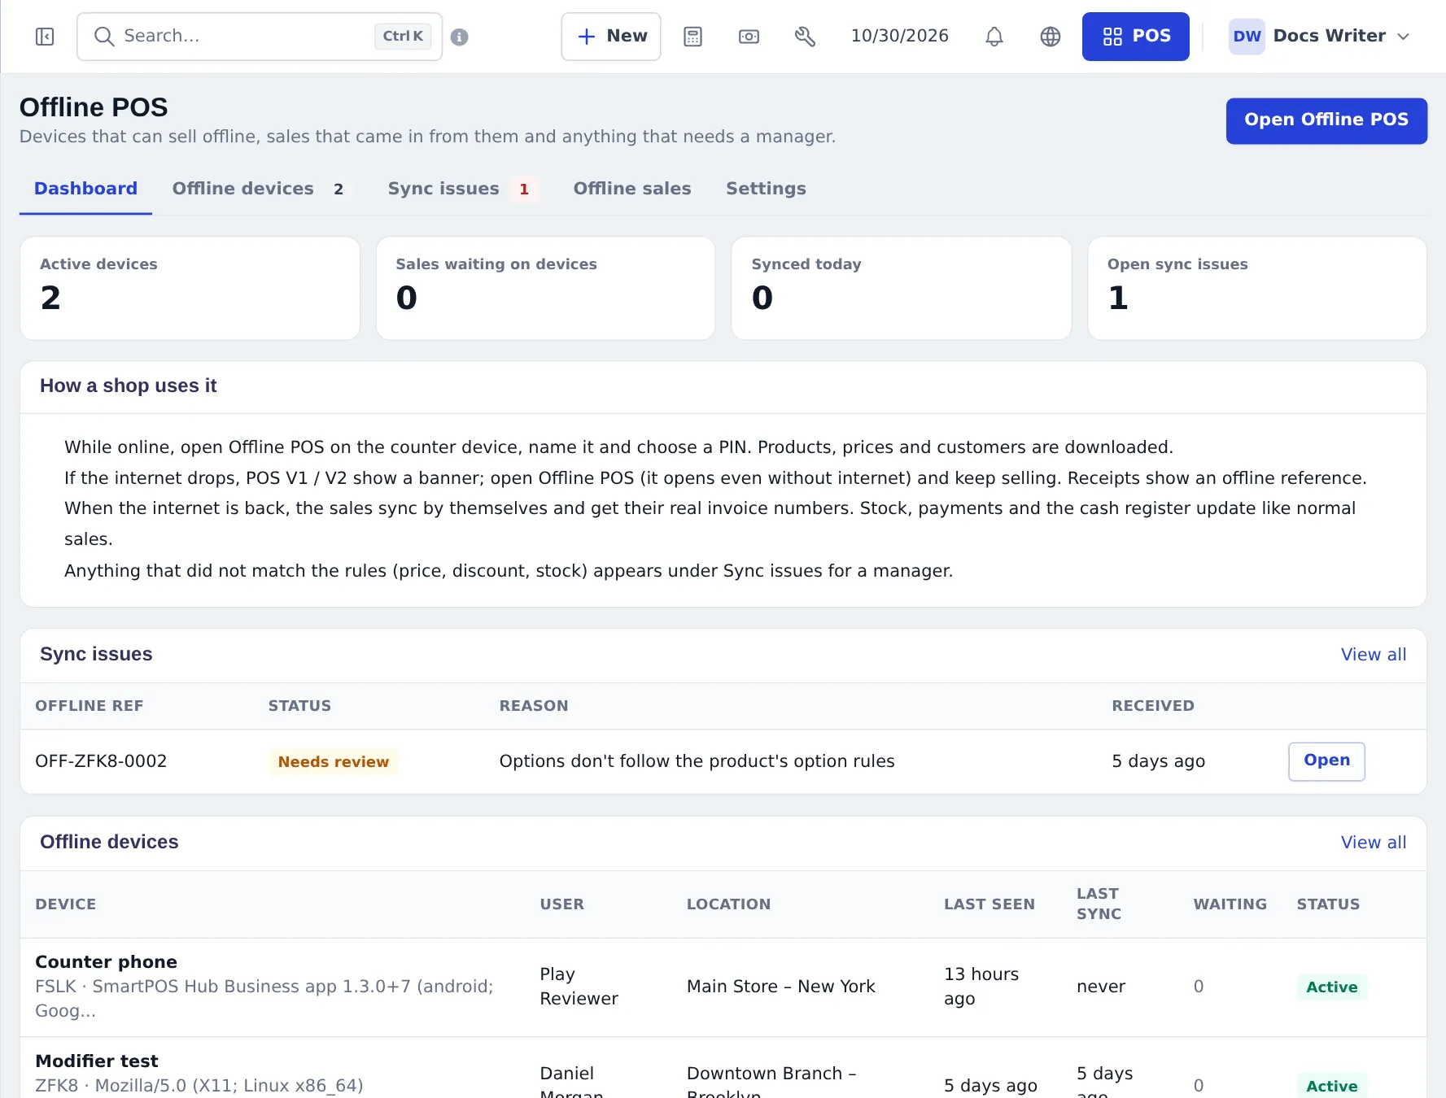Click the Open sync issues card
The height and width of the screenshot is (1098, 1446).
[1256, 288]
